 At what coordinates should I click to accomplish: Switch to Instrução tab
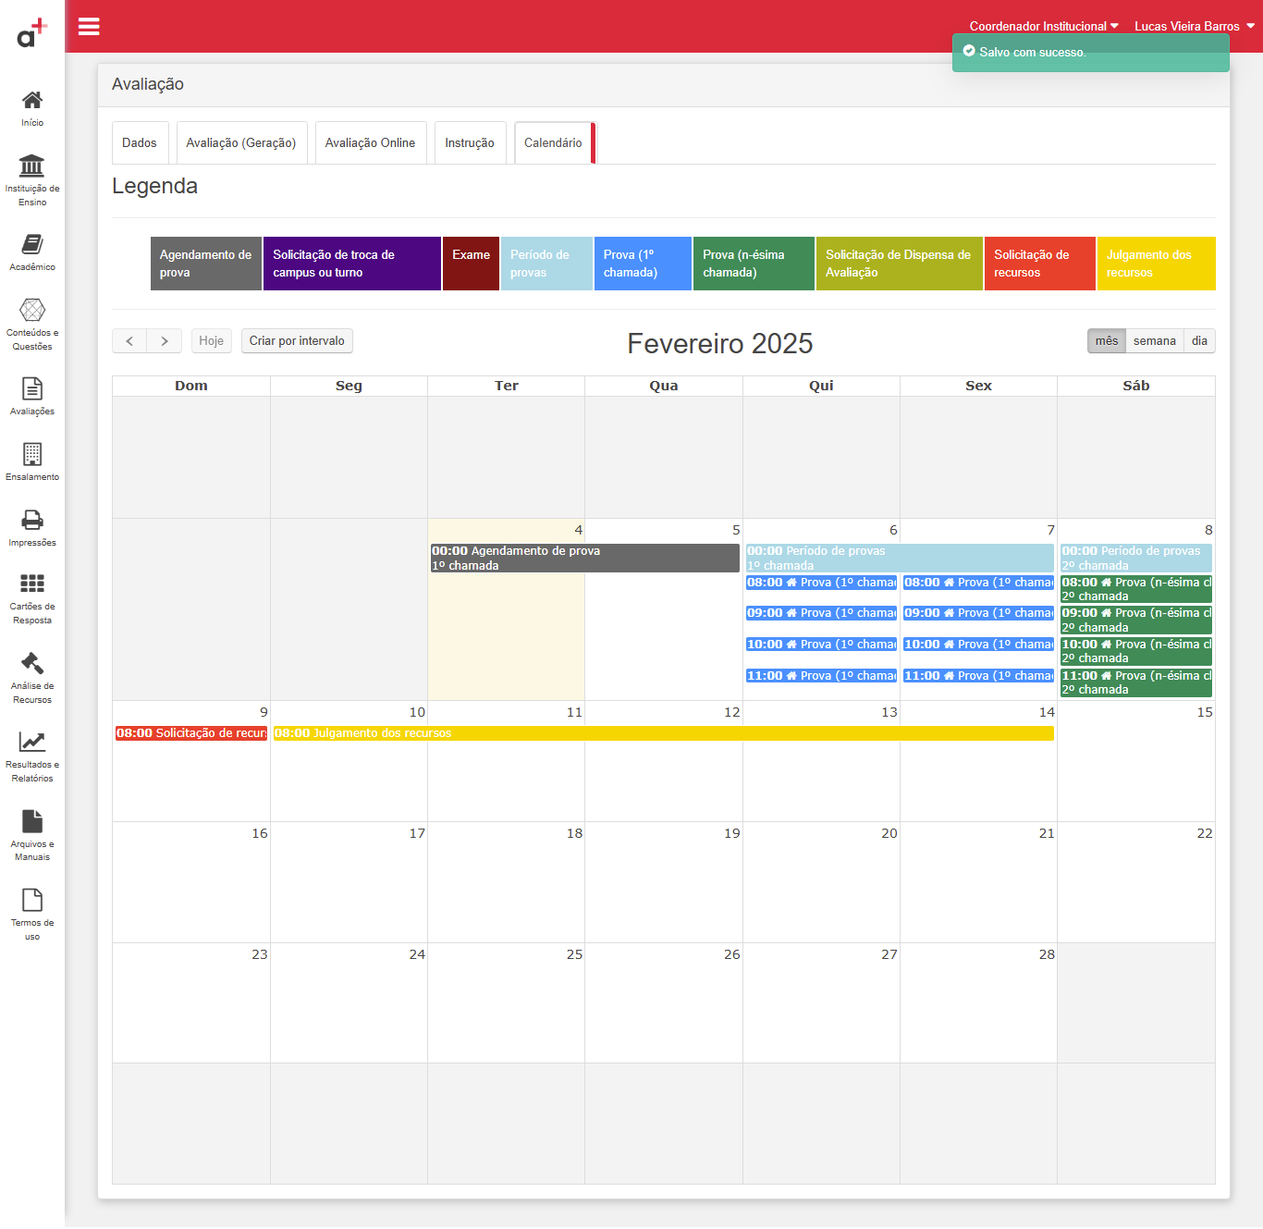click(470, 143)
